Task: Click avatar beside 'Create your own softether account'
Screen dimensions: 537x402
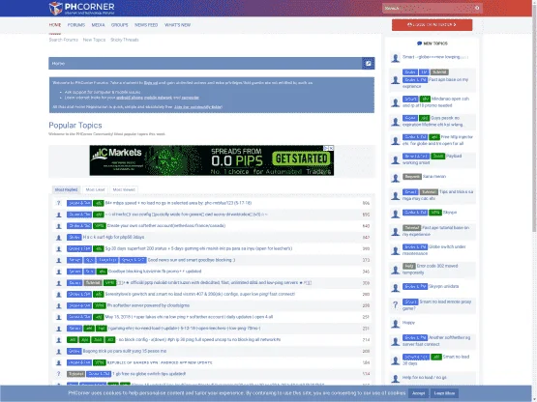Action: [x=59, y=226]
